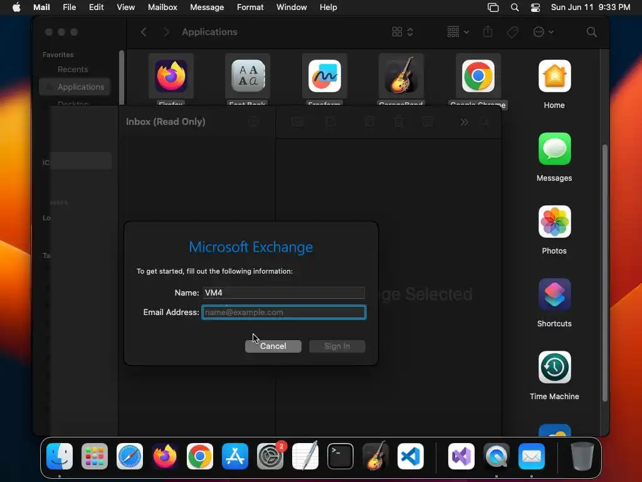The image size is (642, 482).
Task: Open Control Center in menu bar
Action: (535, 8)
